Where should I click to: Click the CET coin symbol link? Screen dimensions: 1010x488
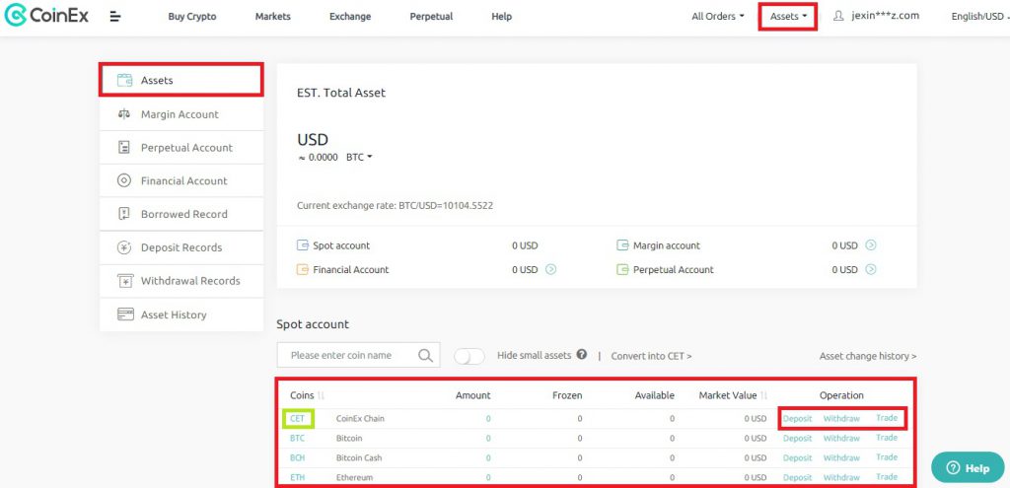(297, 418)
